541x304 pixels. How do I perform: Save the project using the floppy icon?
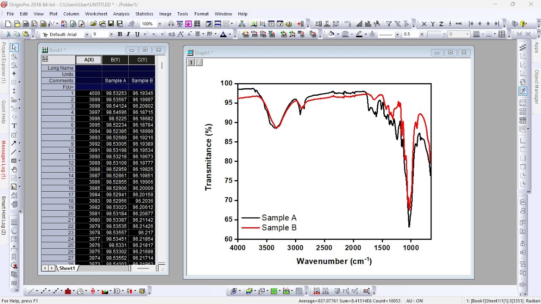coord(111,24)
